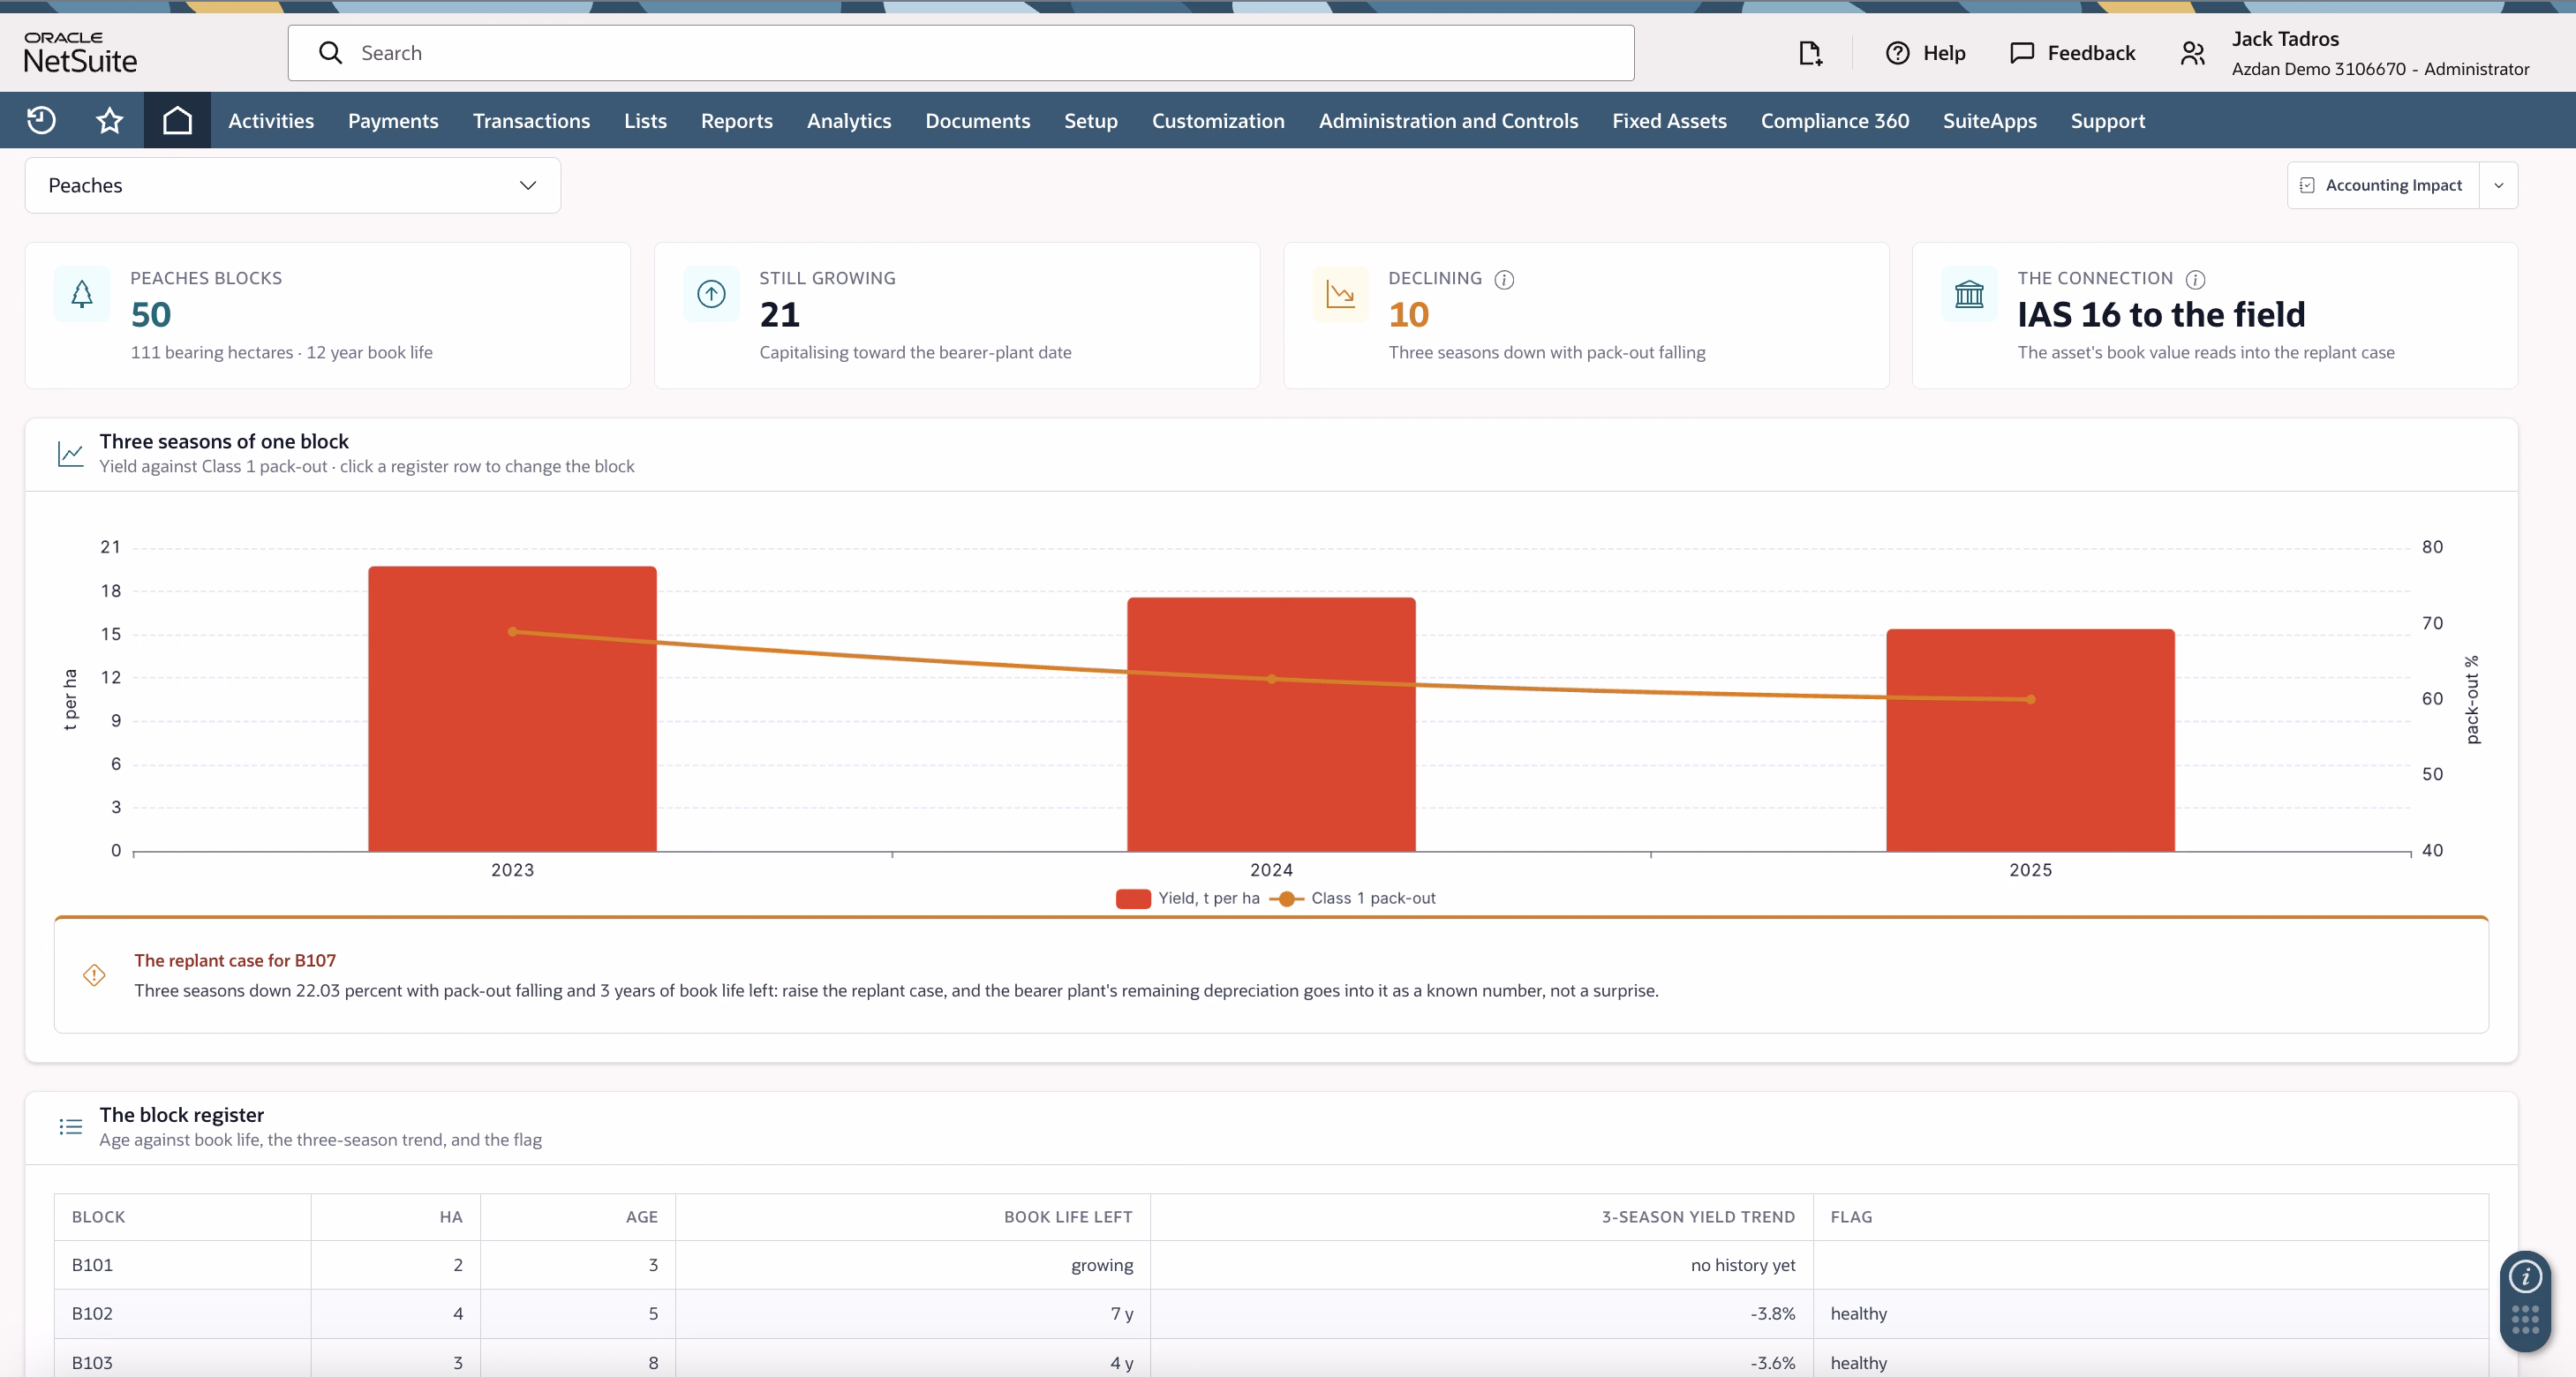2576x1377 pixels.
Task: Click the bank building icon on Connection card
Action: (1969, 294)
